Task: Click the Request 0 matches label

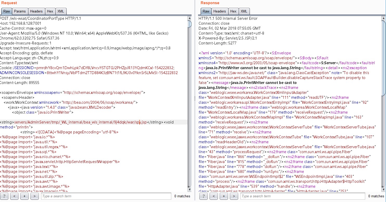Action: [x=182, y=196]
